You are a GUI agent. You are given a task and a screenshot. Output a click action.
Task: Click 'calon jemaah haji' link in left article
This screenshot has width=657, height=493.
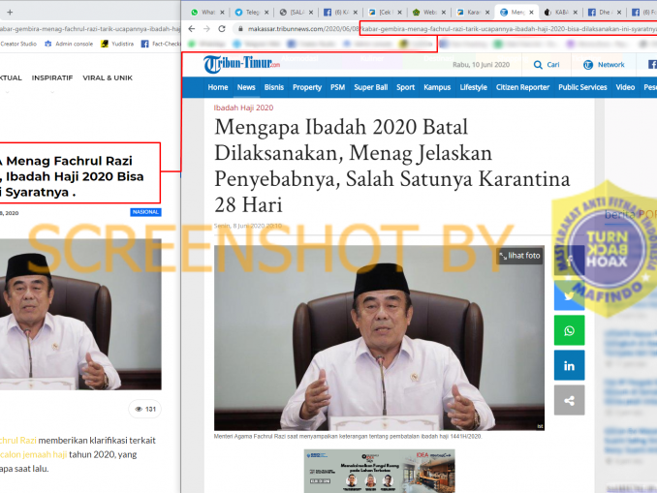click(x=33, y=454)
